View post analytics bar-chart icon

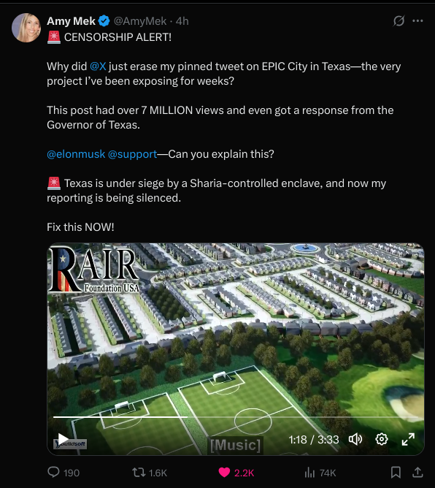(x=309, y=473)
